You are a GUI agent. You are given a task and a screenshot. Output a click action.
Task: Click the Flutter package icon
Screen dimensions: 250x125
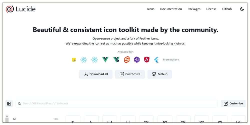[x=156, y=60]
